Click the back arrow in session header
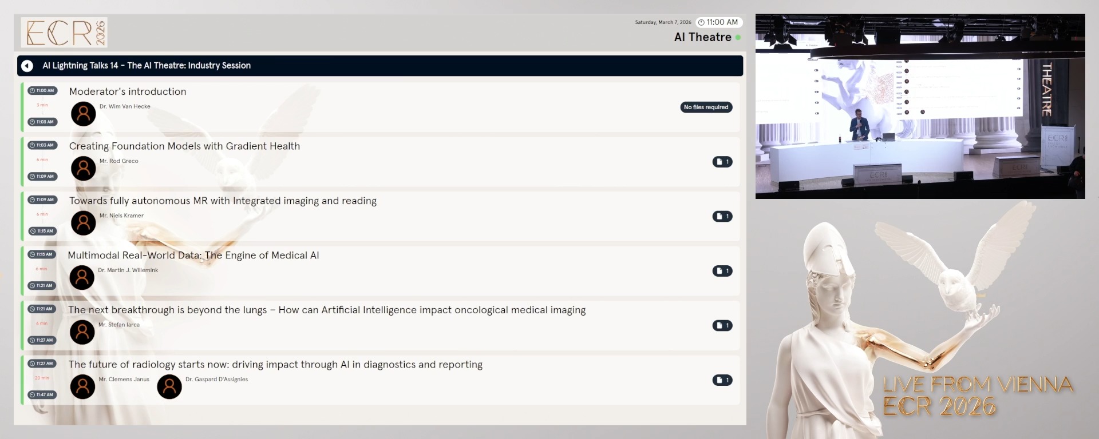 click(27, 66)
